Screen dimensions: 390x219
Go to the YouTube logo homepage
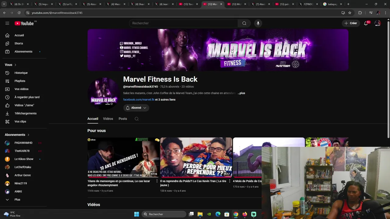pyautogui.click(x=24, y=23)
